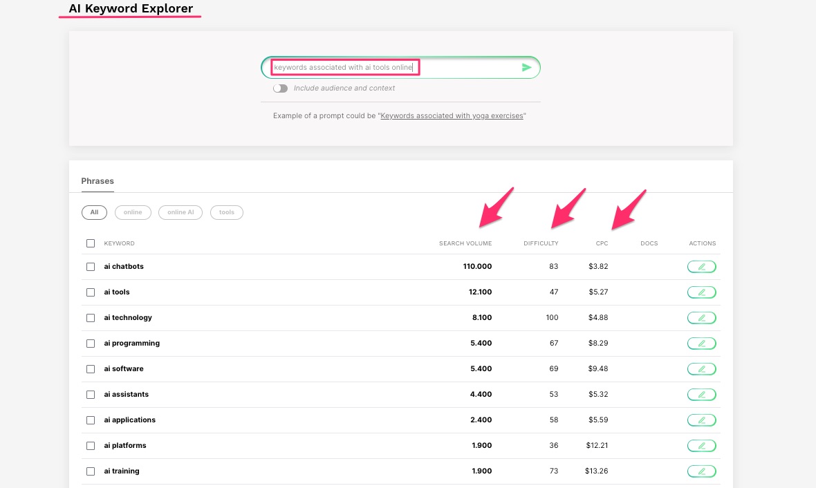Enable the "Include audience and context" toggle
The width and height of the screenshot is (816, 488).
(x=280, y=88)
